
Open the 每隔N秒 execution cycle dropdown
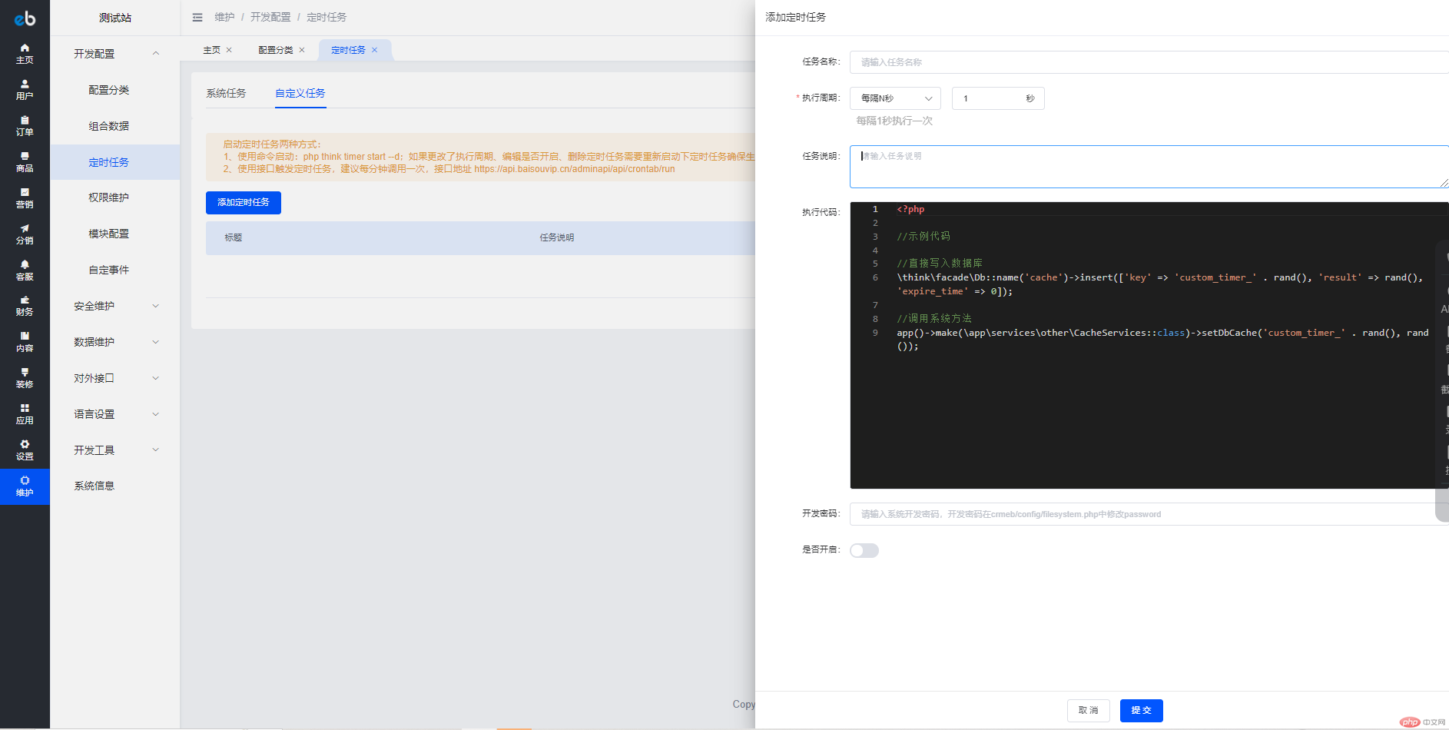[x=895, y=98]
